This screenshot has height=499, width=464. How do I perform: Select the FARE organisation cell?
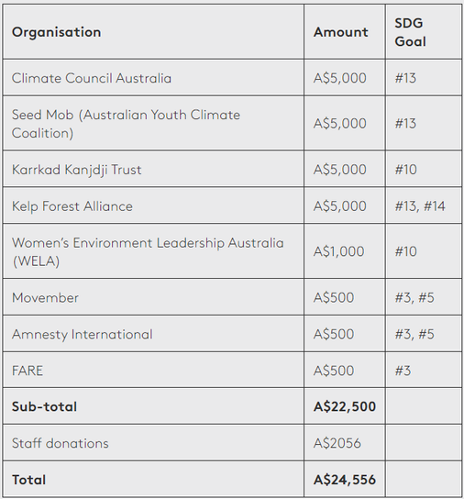pyautogui.click(x=153, y=370)
